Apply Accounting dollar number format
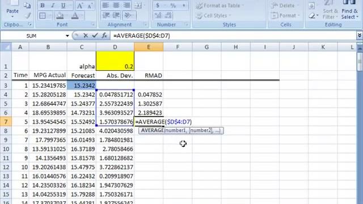The height and width of the screenshot is (204, 363). tap(158, 6)
